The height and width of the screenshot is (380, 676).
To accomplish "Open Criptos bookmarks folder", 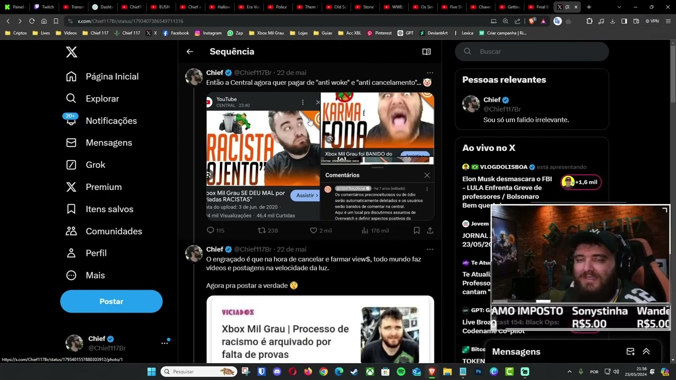I will (x=16, y=33).
